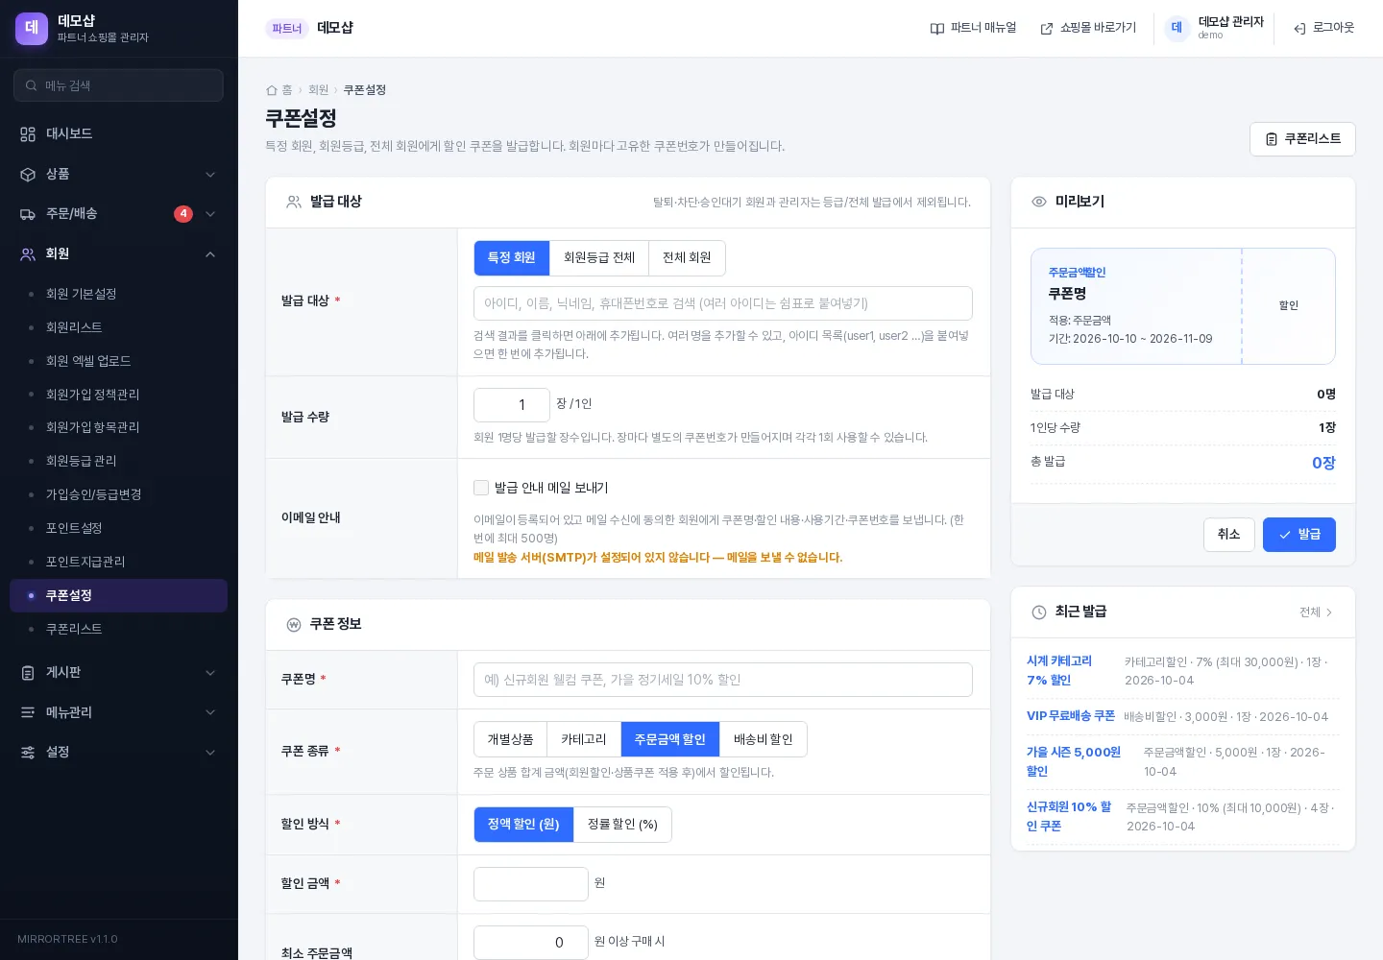Click the 로그아웃 exit icon
Viewport: 1383px width, 960px height.
click(x=1299, y=29)
